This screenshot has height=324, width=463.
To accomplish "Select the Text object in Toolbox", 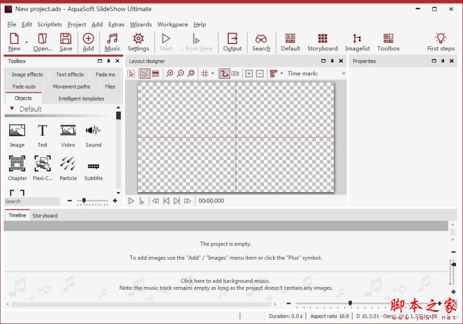I will (x=42, y=136).
